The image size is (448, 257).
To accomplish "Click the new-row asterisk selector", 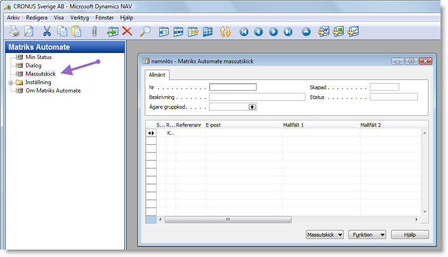I will point(151,133).
